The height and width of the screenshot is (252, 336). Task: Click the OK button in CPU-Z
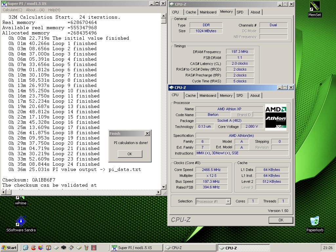coord(281,220)
